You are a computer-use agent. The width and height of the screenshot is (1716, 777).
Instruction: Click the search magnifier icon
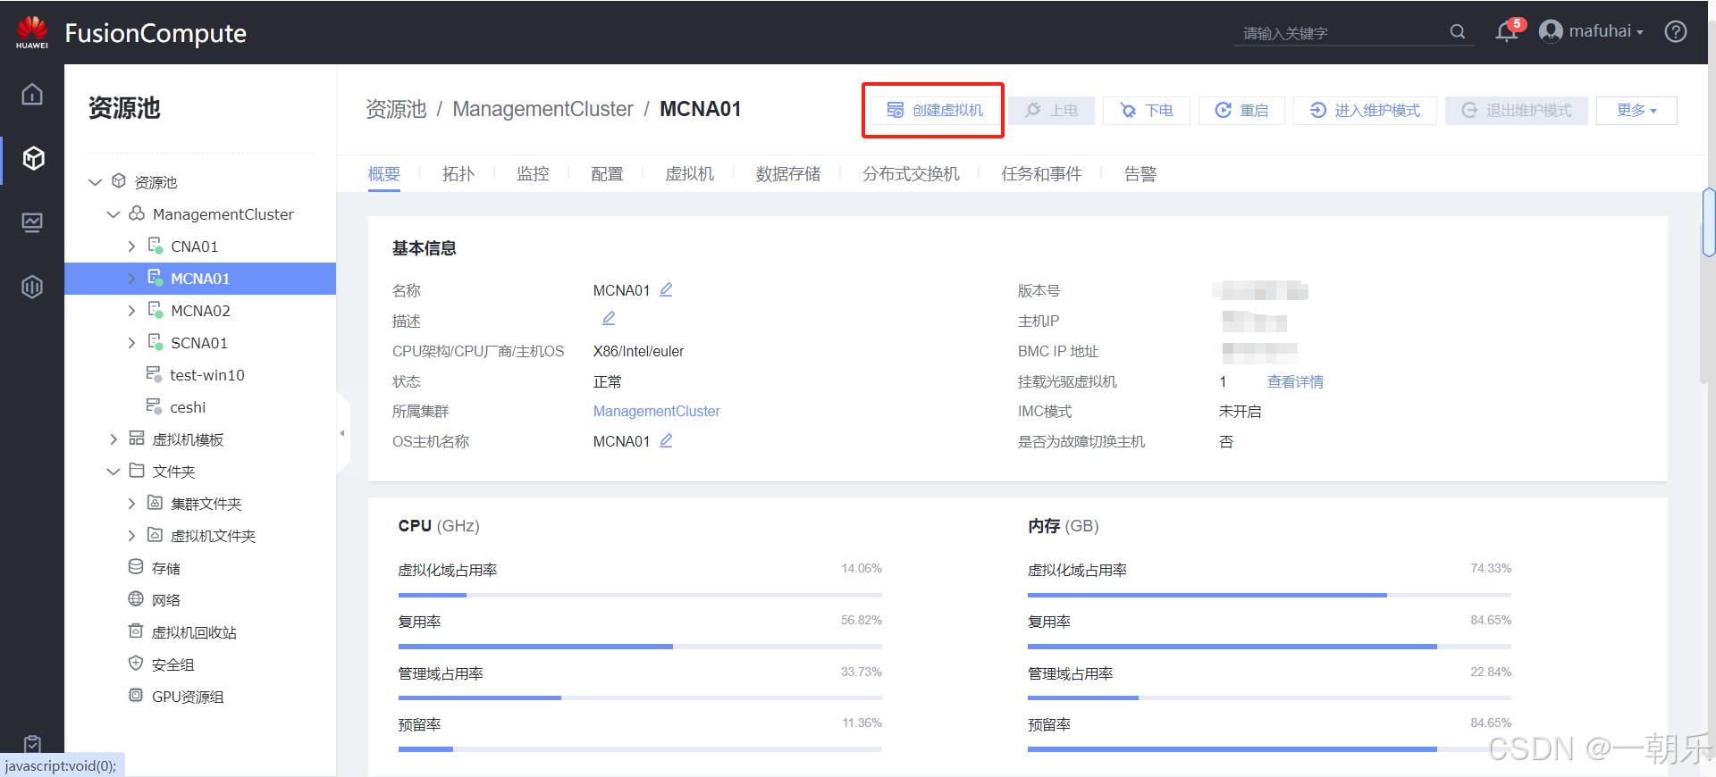(x=1457, y=32)
